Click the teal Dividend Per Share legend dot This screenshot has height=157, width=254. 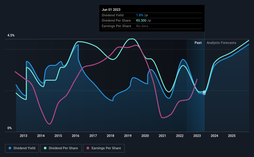click(45, 148)
